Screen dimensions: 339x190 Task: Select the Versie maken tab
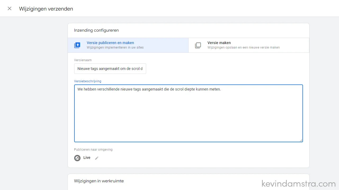tap(249, 45)
